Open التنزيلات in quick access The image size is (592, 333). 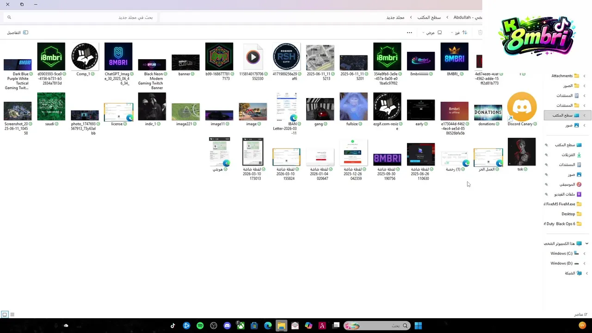click(568, 155)
